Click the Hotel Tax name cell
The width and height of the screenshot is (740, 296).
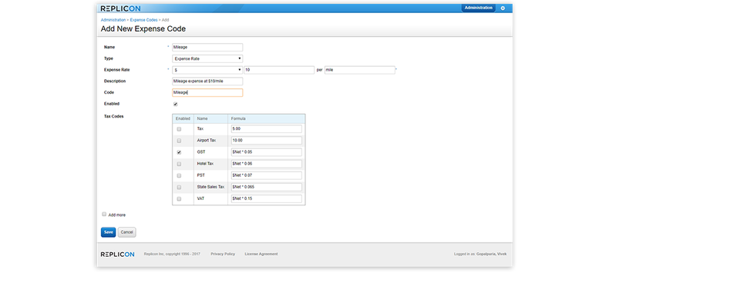pyautogui.click(x=211, y=164)
